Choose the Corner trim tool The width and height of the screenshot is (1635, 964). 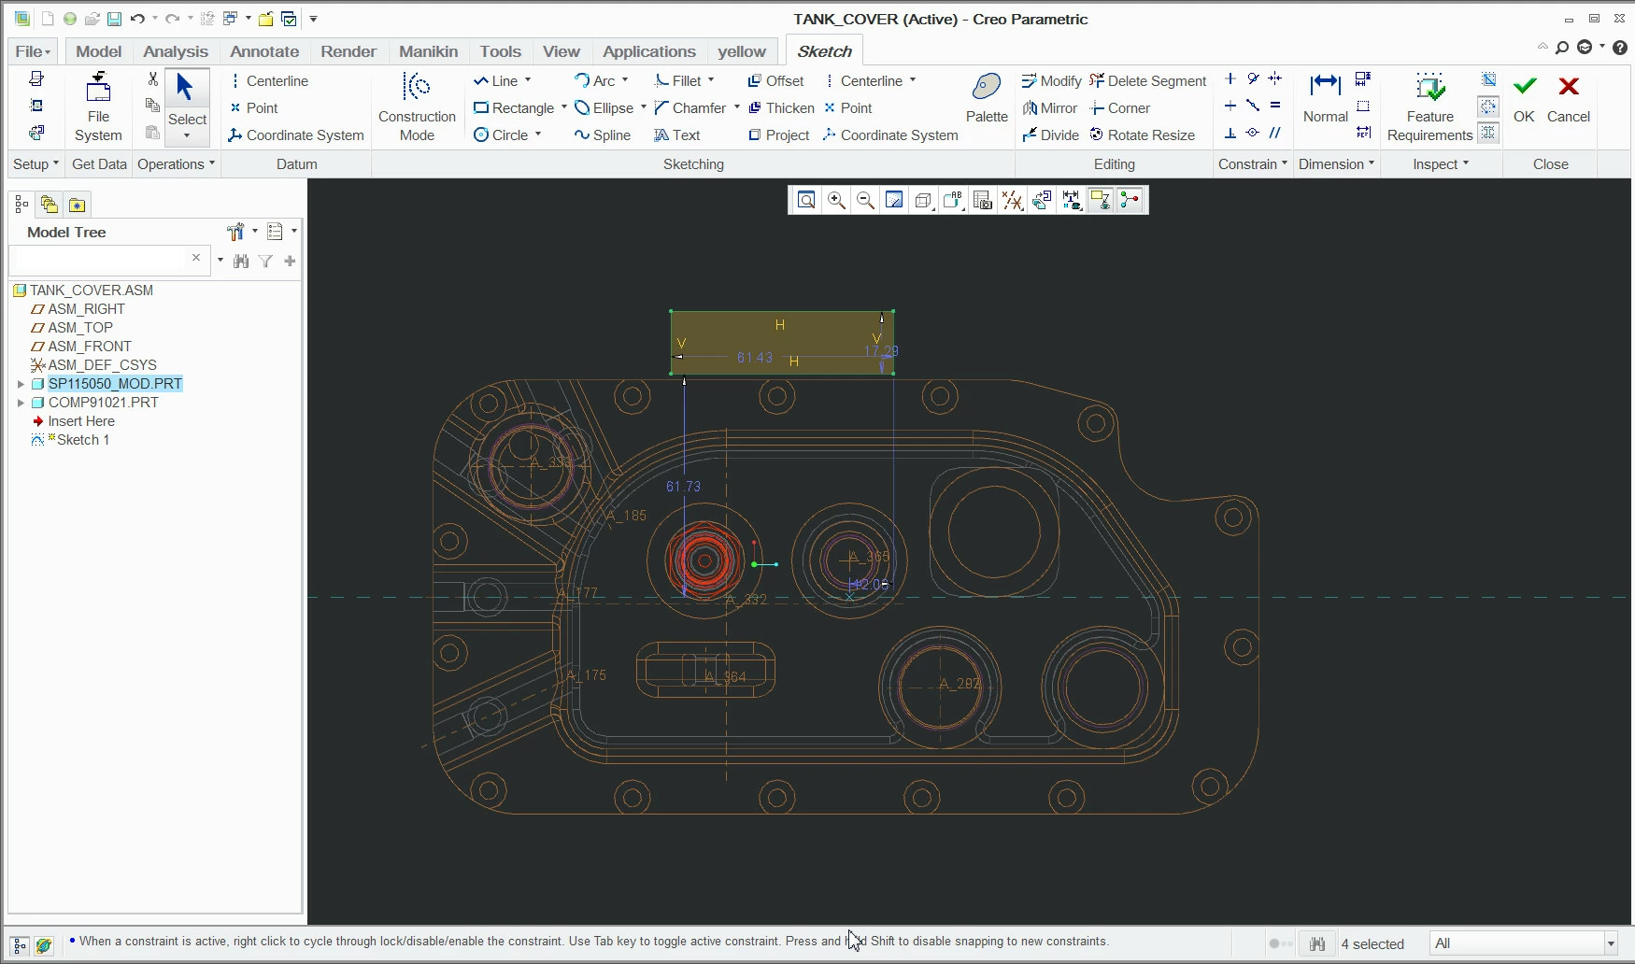coord(1119,108)
